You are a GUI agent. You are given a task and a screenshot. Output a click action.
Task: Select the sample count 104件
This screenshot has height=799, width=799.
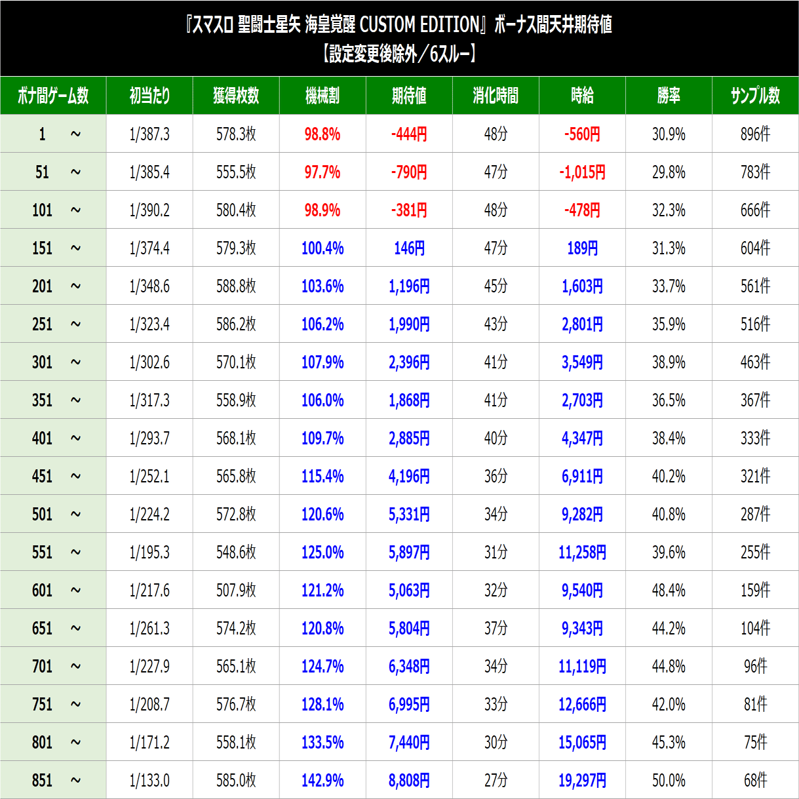tap(755, 629)
